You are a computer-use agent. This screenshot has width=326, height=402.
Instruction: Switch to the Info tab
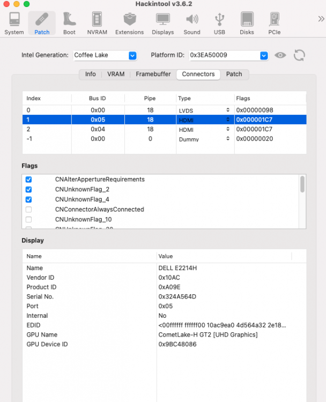click(90, 74)
